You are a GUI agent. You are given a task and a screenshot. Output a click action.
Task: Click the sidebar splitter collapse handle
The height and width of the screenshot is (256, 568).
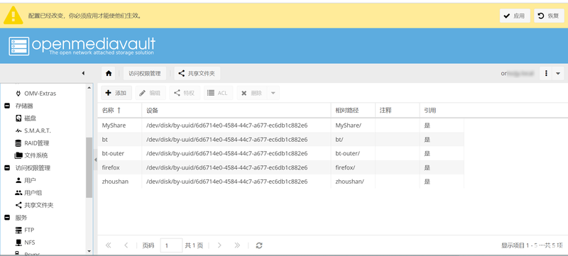(95, 160)
